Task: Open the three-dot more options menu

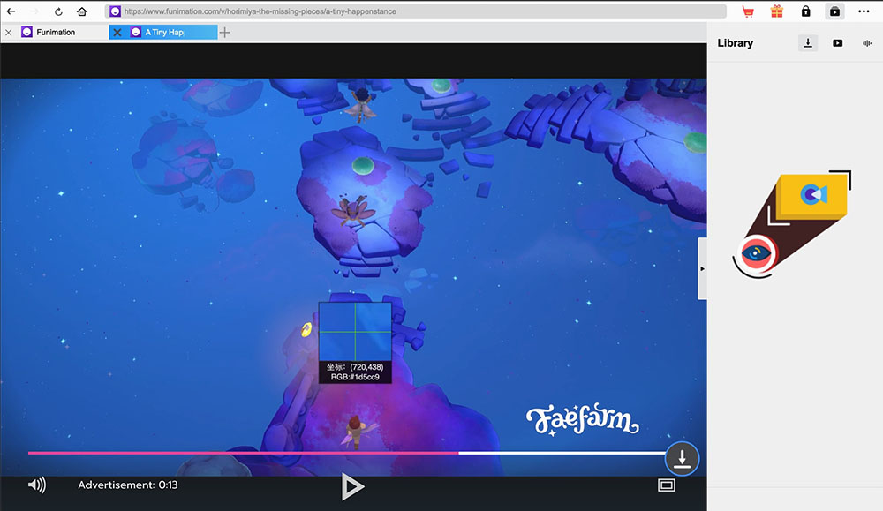Action: (x=864, y=11)
